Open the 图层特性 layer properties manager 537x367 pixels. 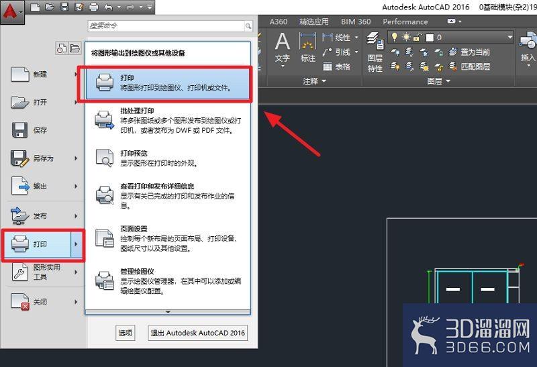point(375,52)
